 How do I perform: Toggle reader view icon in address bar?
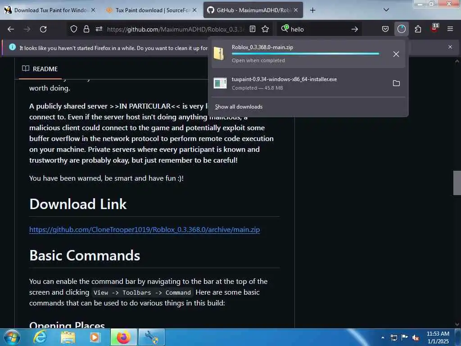click(x=252, y=29)
